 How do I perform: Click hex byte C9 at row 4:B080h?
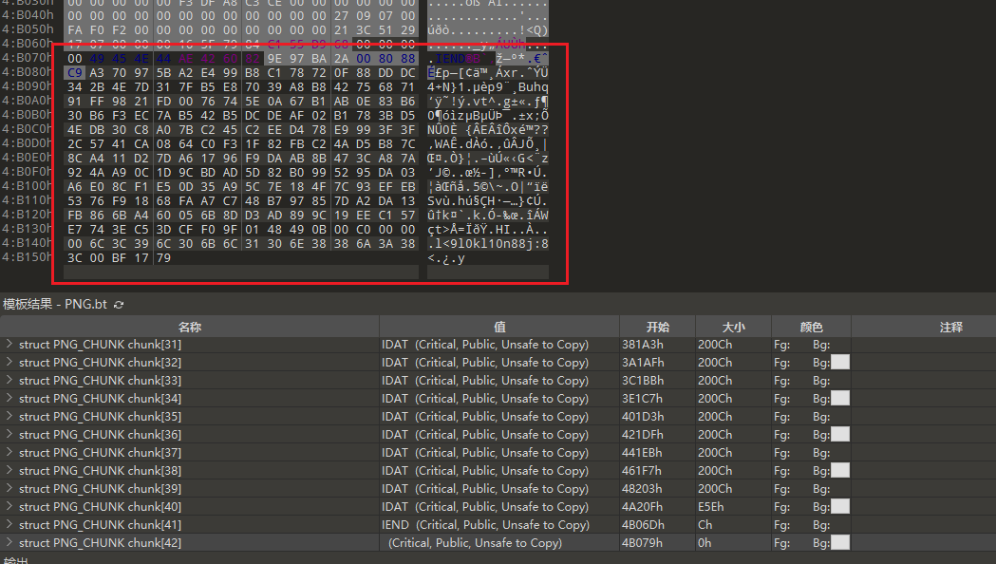point(74,73)
